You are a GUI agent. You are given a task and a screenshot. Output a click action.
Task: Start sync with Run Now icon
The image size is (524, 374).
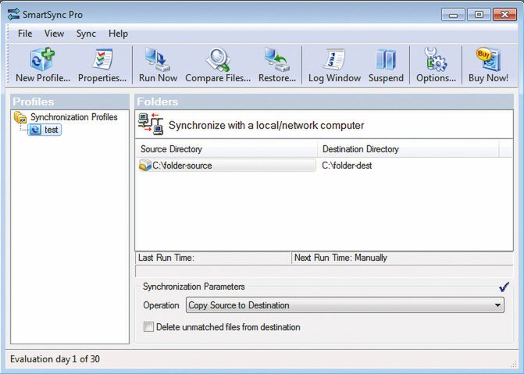click(158, 59)
